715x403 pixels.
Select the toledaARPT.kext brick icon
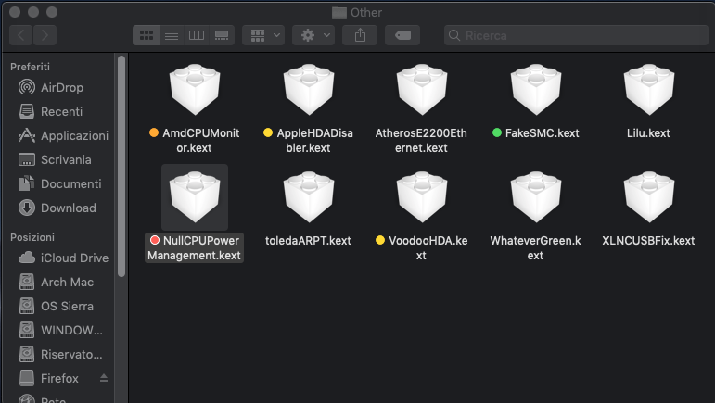pos(309,196)
